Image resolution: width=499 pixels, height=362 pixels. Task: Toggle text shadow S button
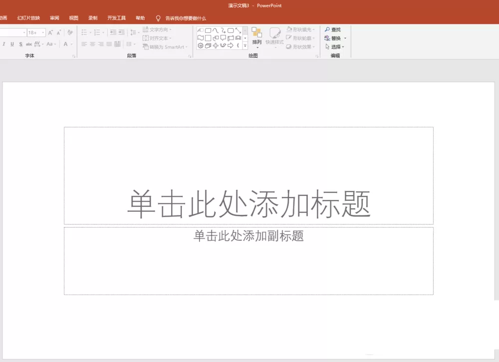tap(20, 44)
